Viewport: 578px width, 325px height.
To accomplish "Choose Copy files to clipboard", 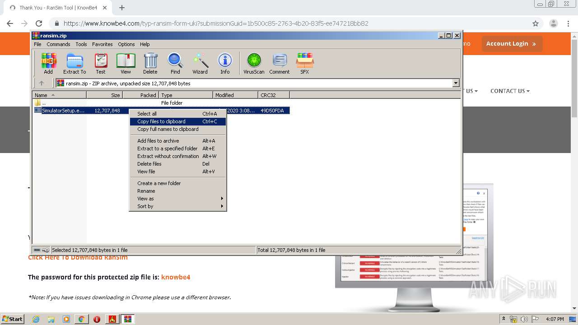I will [177, 121].
